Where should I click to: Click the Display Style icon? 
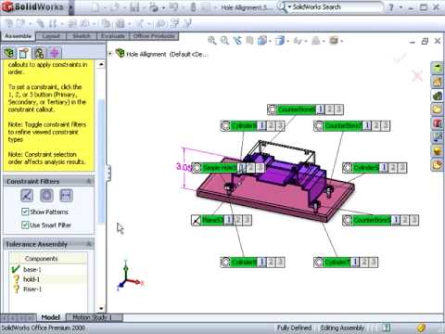tap(279, 41)
